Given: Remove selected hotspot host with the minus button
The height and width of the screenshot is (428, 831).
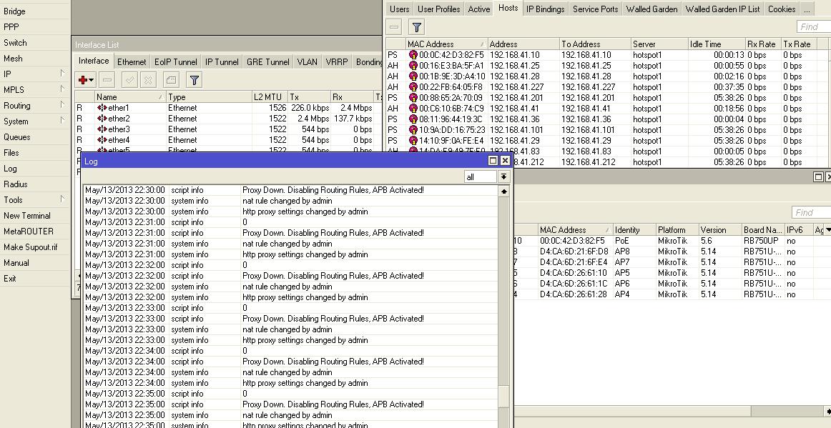Looking at the screenshot, I should [x=394, y=27].
